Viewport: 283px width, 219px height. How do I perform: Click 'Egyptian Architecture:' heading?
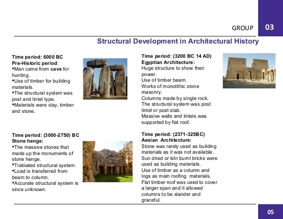point(168,62)
